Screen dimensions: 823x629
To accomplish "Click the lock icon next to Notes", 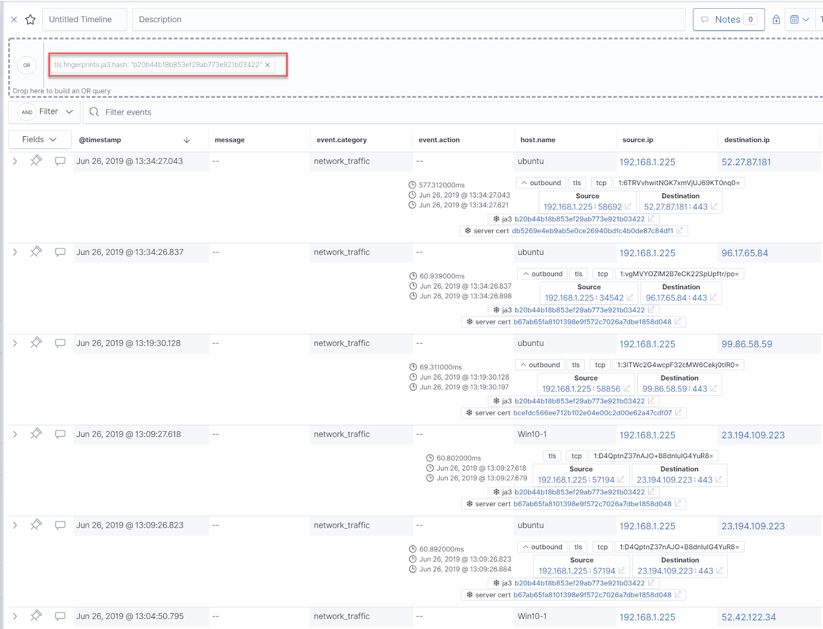I will pos(776,20).
